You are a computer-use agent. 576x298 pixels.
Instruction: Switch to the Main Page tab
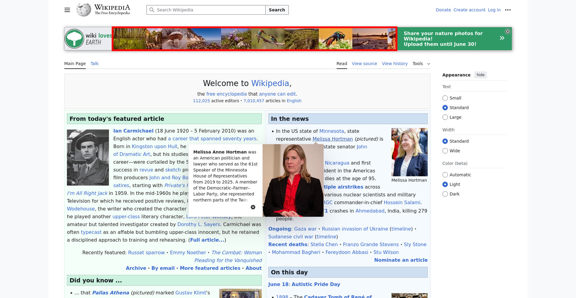tap(75, 64)
